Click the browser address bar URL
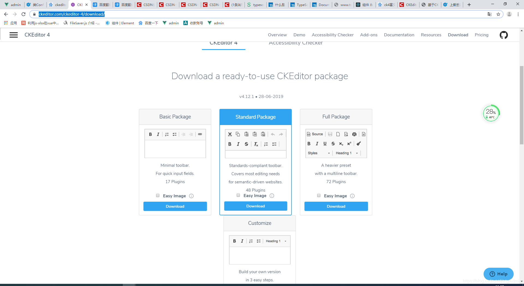The image size is (524, 286). coord(72,14)
